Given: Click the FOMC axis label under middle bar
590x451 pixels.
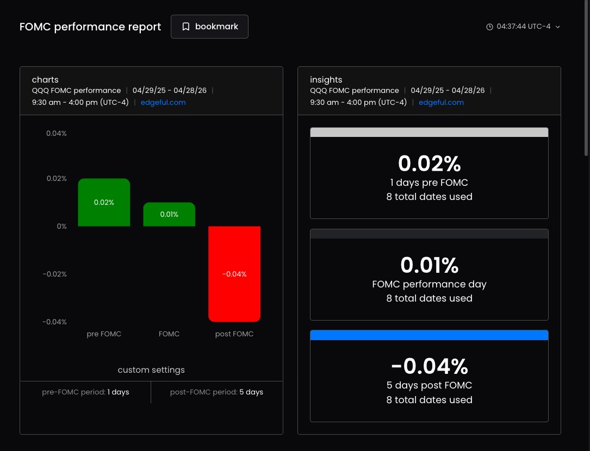Looking at the screenshot, I should tap(169, 334).
